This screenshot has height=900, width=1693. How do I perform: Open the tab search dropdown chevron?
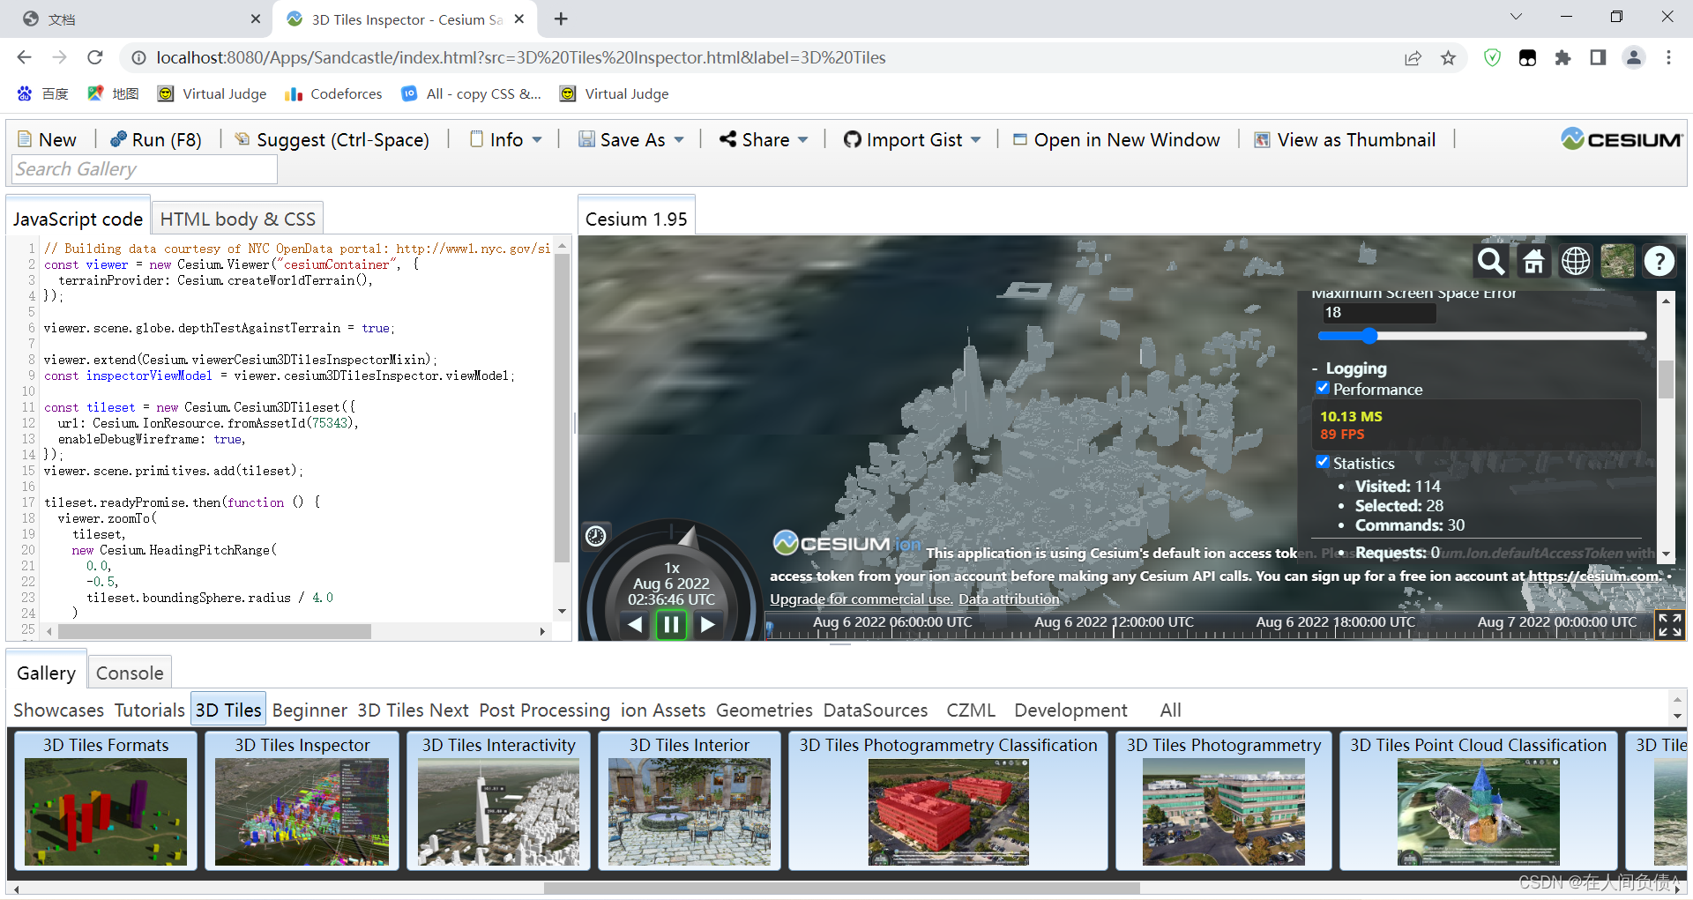[x=1516, y=17]
